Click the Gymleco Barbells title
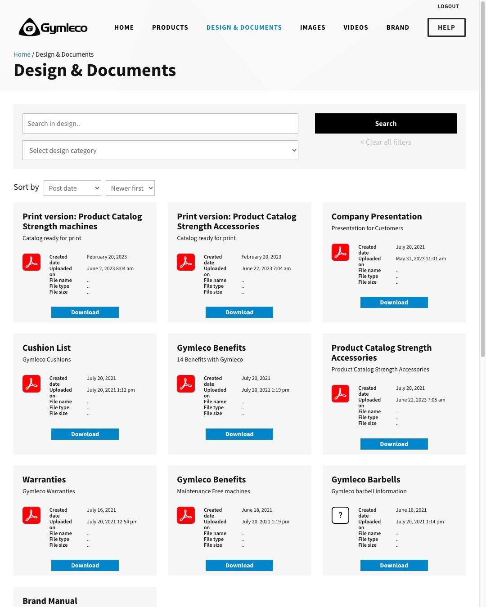 click(366, 479)
